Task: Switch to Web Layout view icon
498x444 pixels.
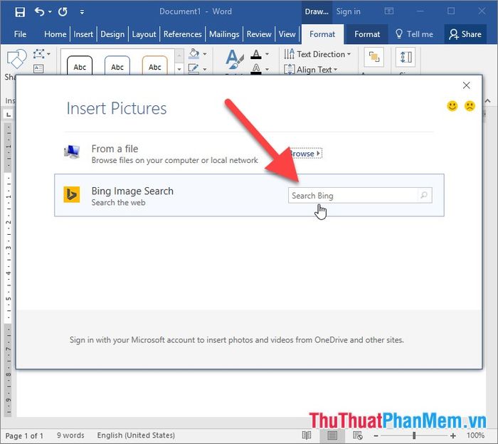Action: pyautogui.click(x=358, y=435)
